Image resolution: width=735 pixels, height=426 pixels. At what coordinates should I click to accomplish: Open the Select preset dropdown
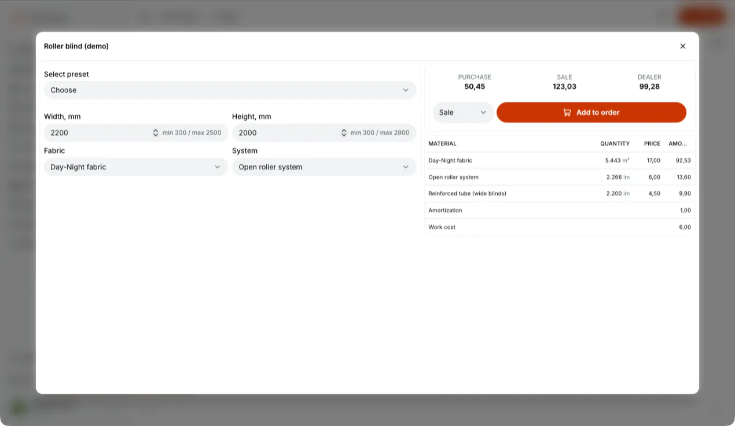pyautogui.click(x=230, y=90)
